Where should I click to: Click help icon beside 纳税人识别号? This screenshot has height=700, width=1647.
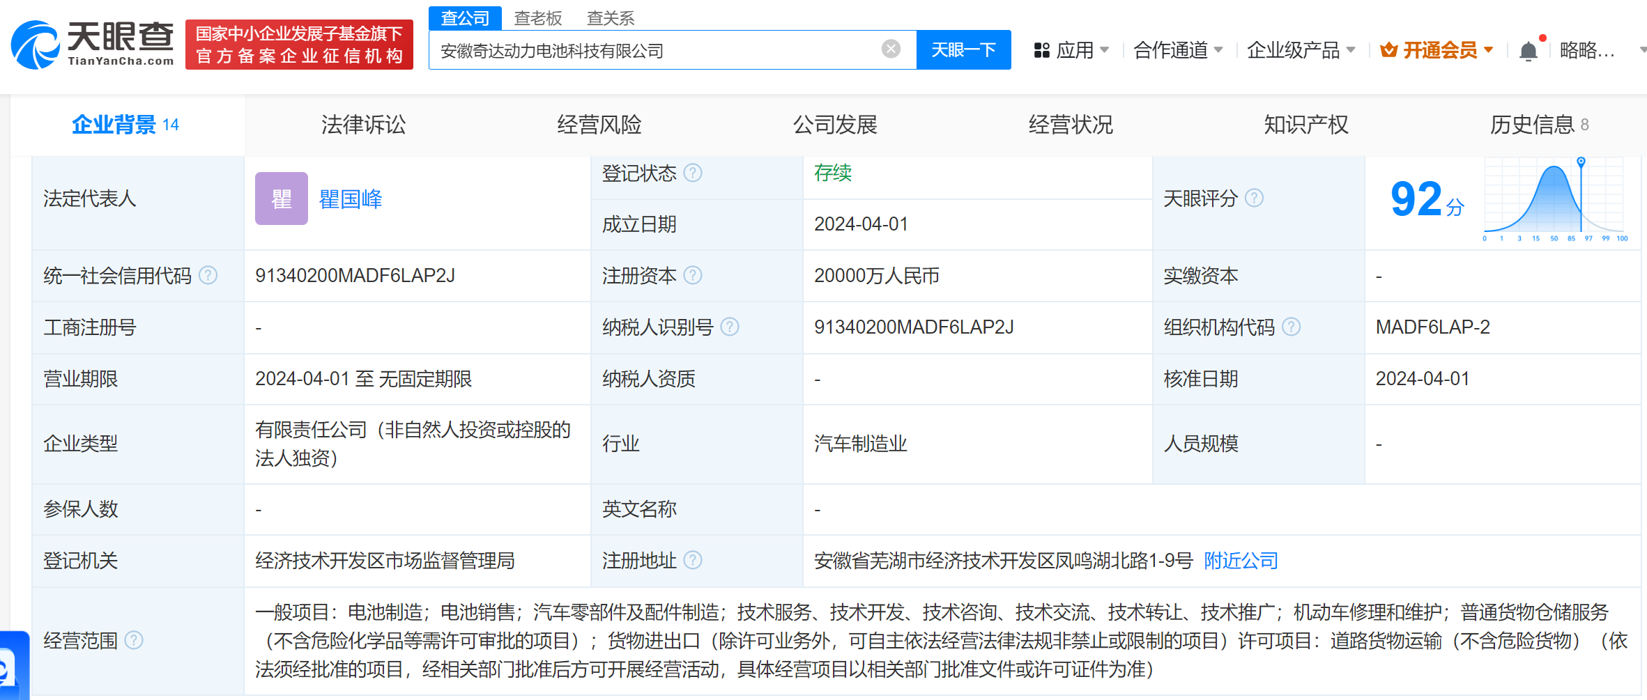click(x=730, y=327)
